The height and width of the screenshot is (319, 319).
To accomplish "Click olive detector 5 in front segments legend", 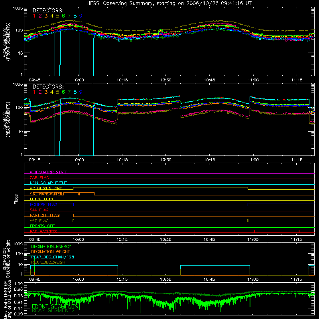I will pyautogui.click(x=57, y=16).
